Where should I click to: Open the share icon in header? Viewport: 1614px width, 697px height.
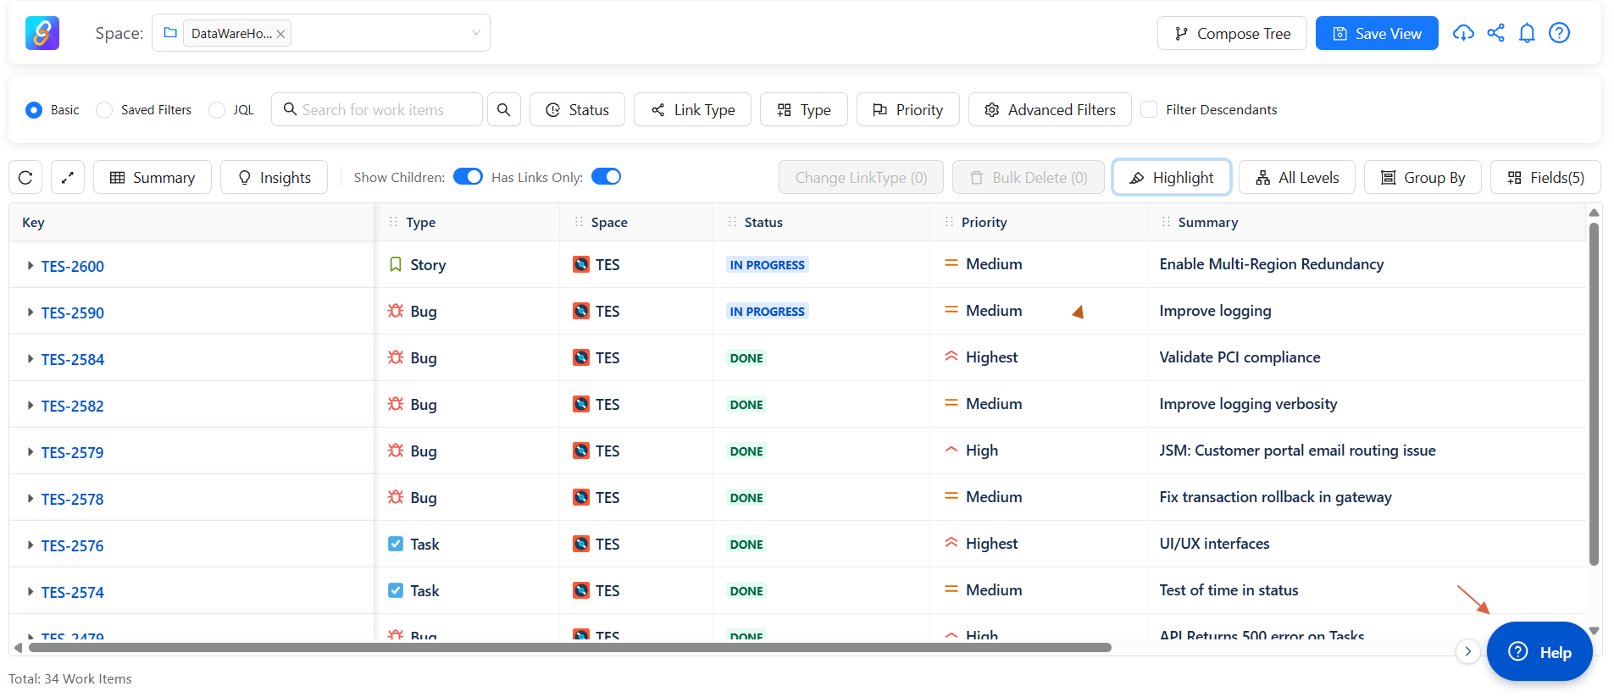click(x=1496, y=33)
